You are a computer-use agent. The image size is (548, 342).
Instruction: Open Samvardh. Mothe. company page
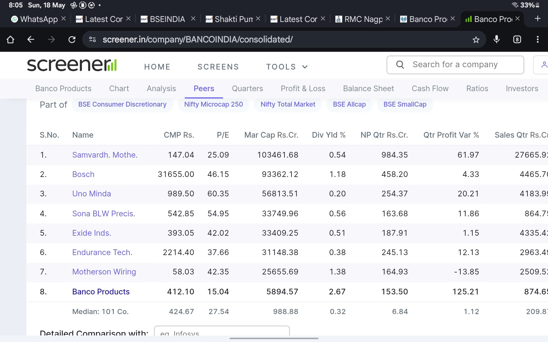[x=105, y=155]
